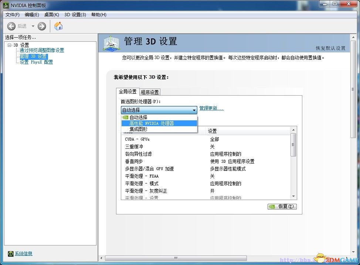
Task: Choose 集成图形 in the dropdown list
Action: point(159,129)
